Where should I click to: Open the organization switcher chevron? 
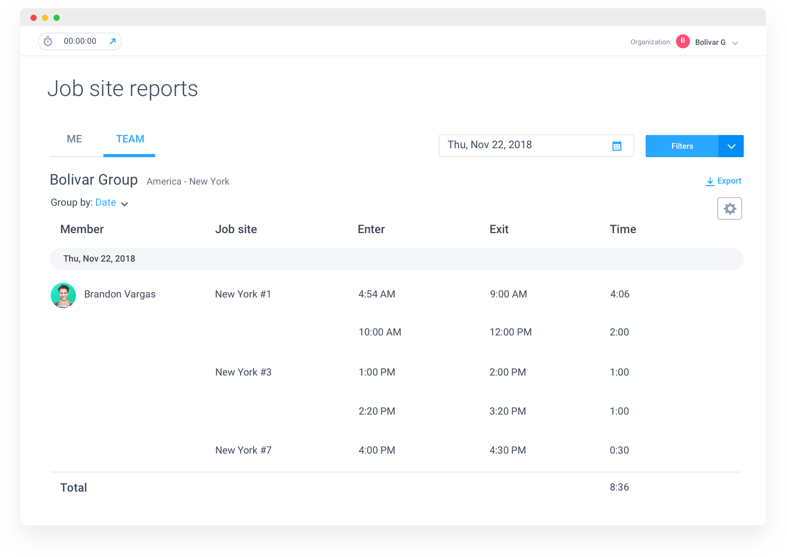(735, 42)
